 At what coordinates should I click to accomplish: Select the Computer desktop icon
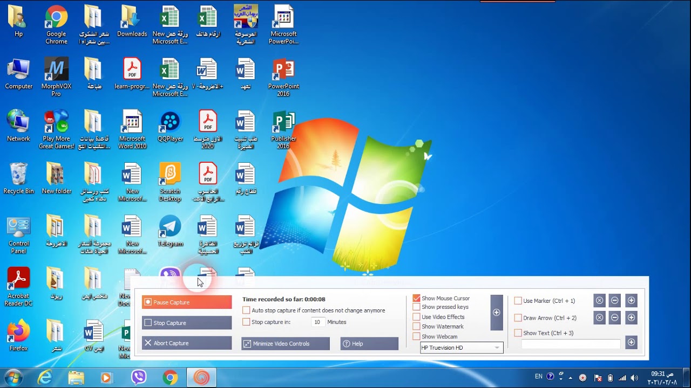(18, 74)
